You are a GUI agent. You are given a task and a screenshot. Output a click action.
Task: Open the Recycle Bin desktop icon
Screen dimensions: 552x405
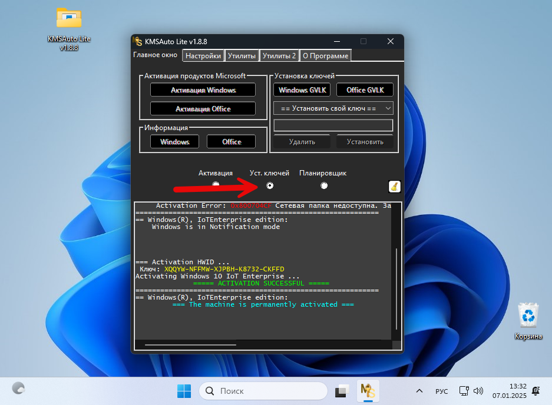tap(528, 316)
